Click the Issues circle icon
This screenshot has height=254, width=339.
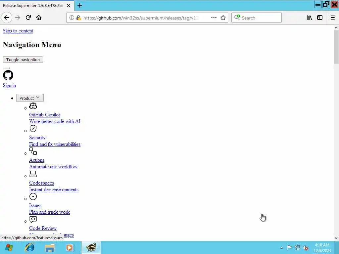point(33,196)
